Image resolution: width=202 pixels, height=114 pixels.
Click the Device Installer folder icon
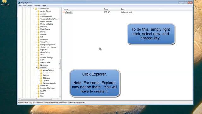(39, 22)
